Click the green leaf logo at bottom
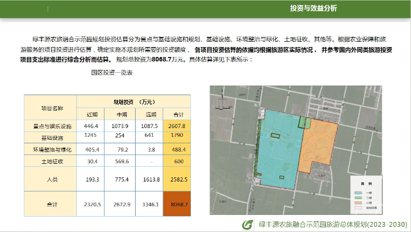Viewport: 411px width, 232px height. 248,224
